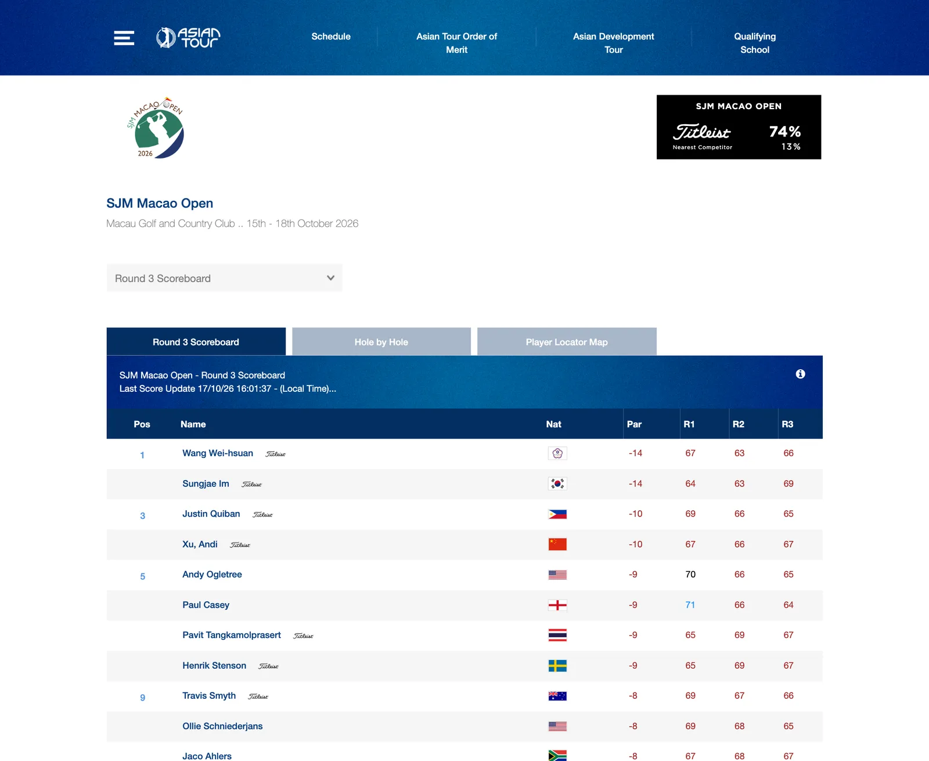Expand the Round 3 Scoreboard dropdown
929x761 pixels.
[224, 278]
